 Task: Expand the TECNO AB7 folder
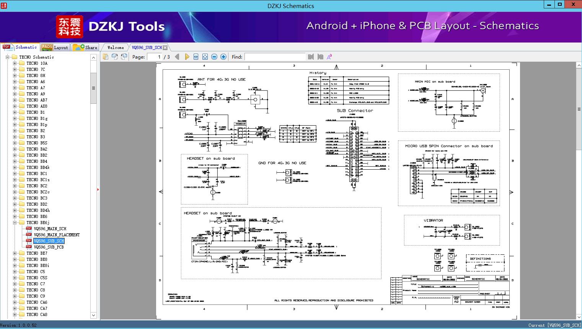click(x=15, y=100)
